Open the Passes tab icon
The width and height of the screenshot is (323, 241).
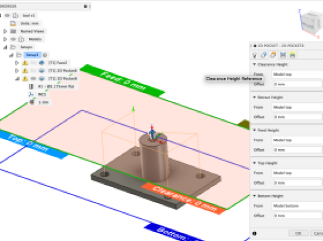pyautogui.click(x=283, y=55)
